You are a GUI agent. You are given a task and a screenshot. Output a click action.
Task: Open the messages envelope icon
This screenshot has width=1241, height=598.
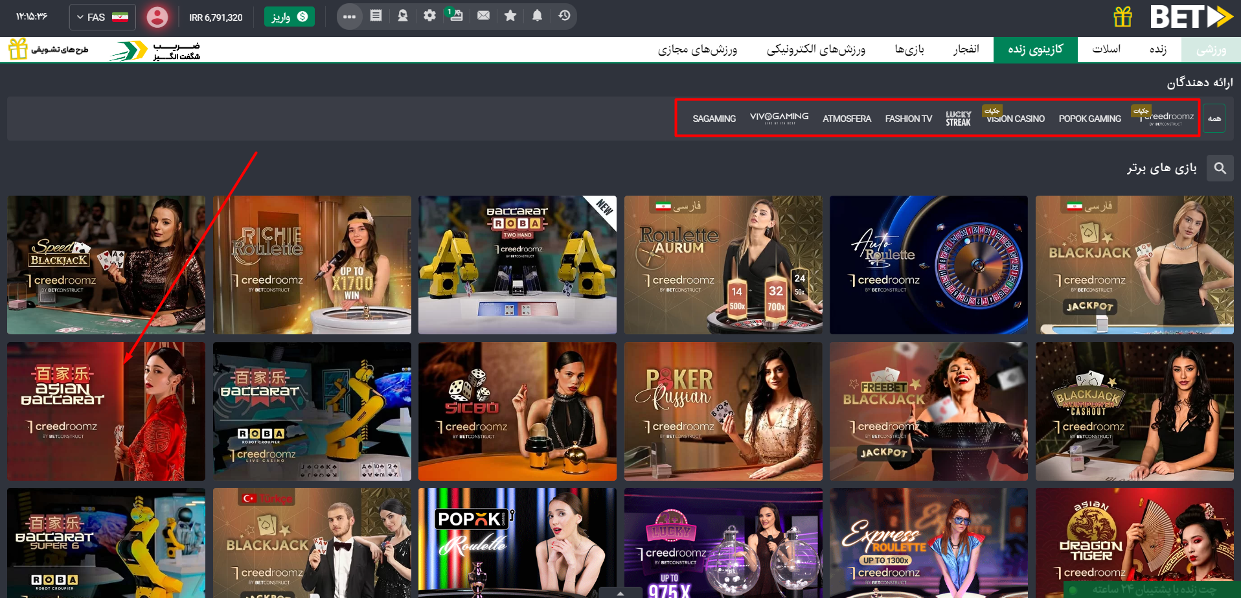pos(483,16)
